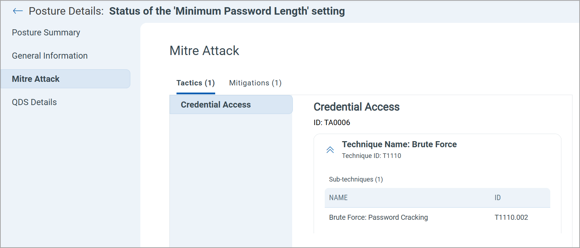Click the Sub-techniques (1) label
This screenshot has height=248, width=580.
click(x=356, y=179)
